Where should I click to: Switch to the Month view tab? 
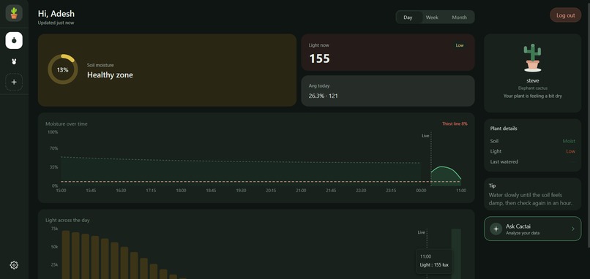coord(459,18)
